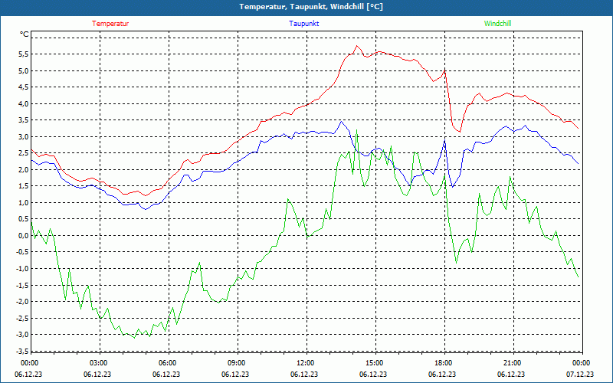Click the 12:00 time axis label
The width and height of the screenshot is (613, 383).
click(x=306, y=363)
